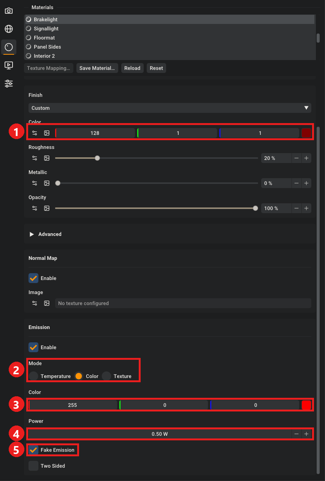
Task: Decrease Power with minus button
Action: (x=296, y=434)
